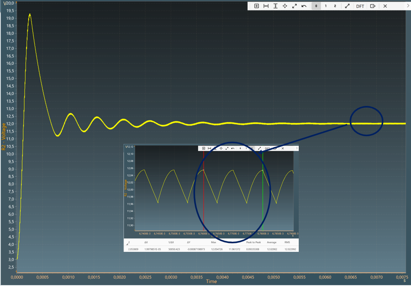
Task: Toggle cursor mode 1 in main toolbar
Action: [326, 6]
